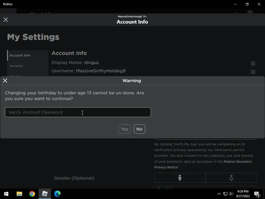
Task: Edit the Username pencil icon
Action: [x=253, y=72]
